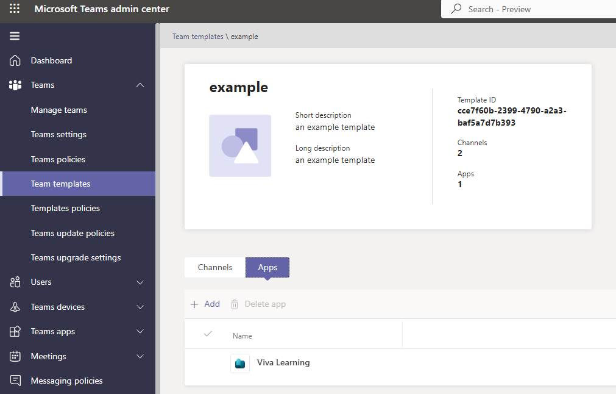Click the 'example' breadcrumb text
This screenshot has height=394, width=616.
point(244,37)
